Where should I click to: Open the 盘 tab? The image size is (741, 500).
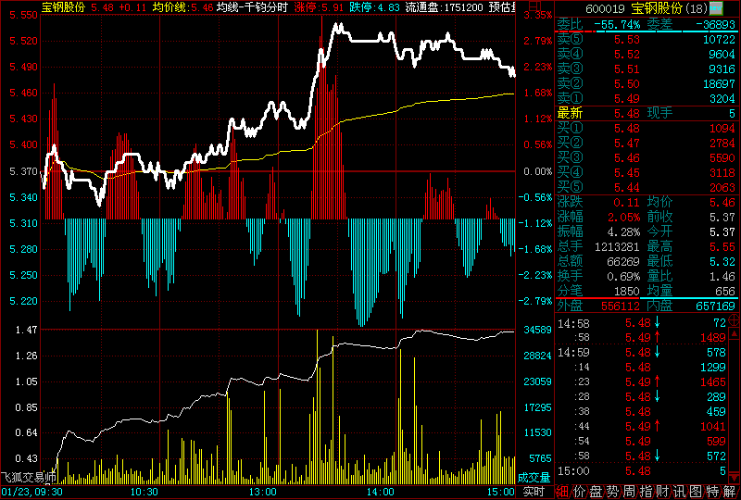[596, 492]
